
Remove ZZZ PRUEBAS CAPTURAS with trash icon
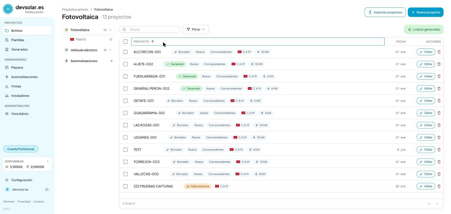coord(439,186)
